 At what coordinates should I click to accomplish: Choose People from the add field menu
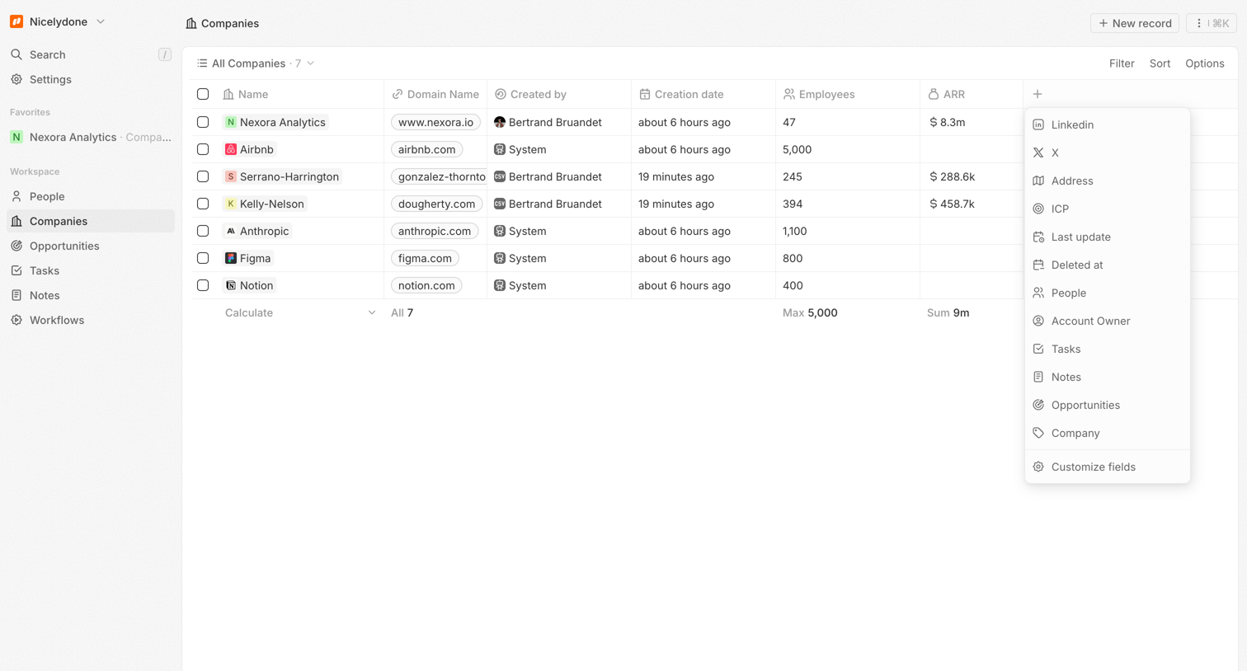pyautogui.click(x=1107, y=293)
